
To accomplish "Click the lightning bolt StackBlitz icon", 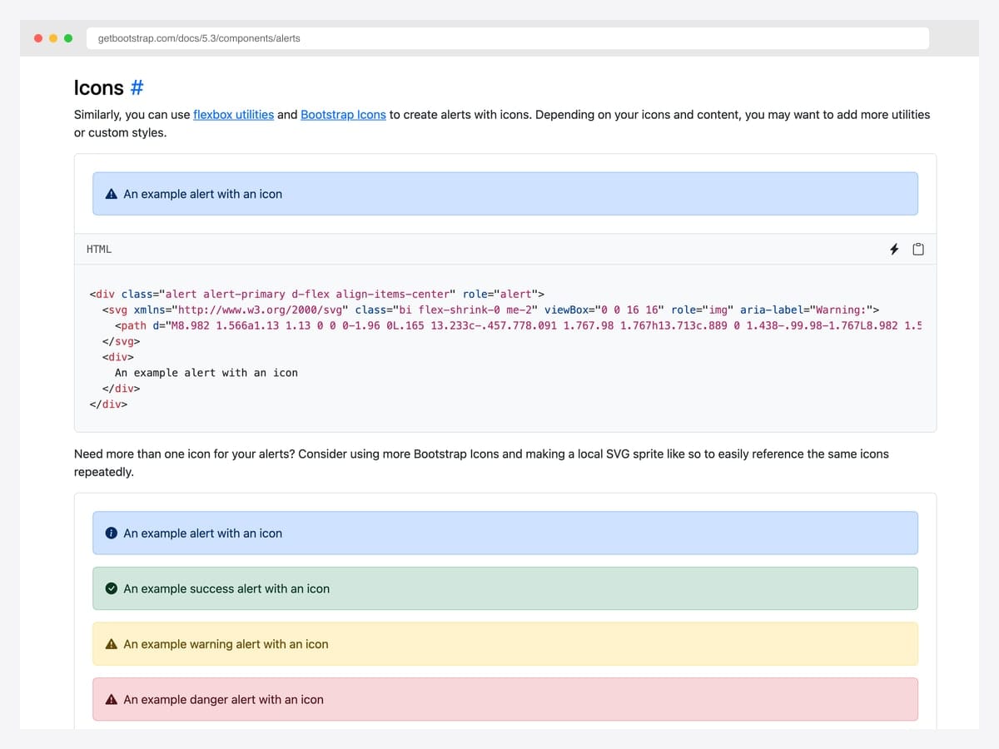I will click(x=894, y=249).
